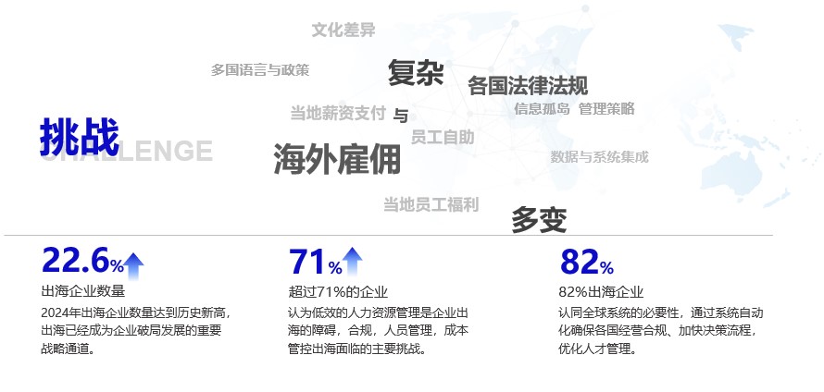Select the 数据与系统集成 tag
The height and width of the screenshot is (392, 824).
click(x=599, y=157)
